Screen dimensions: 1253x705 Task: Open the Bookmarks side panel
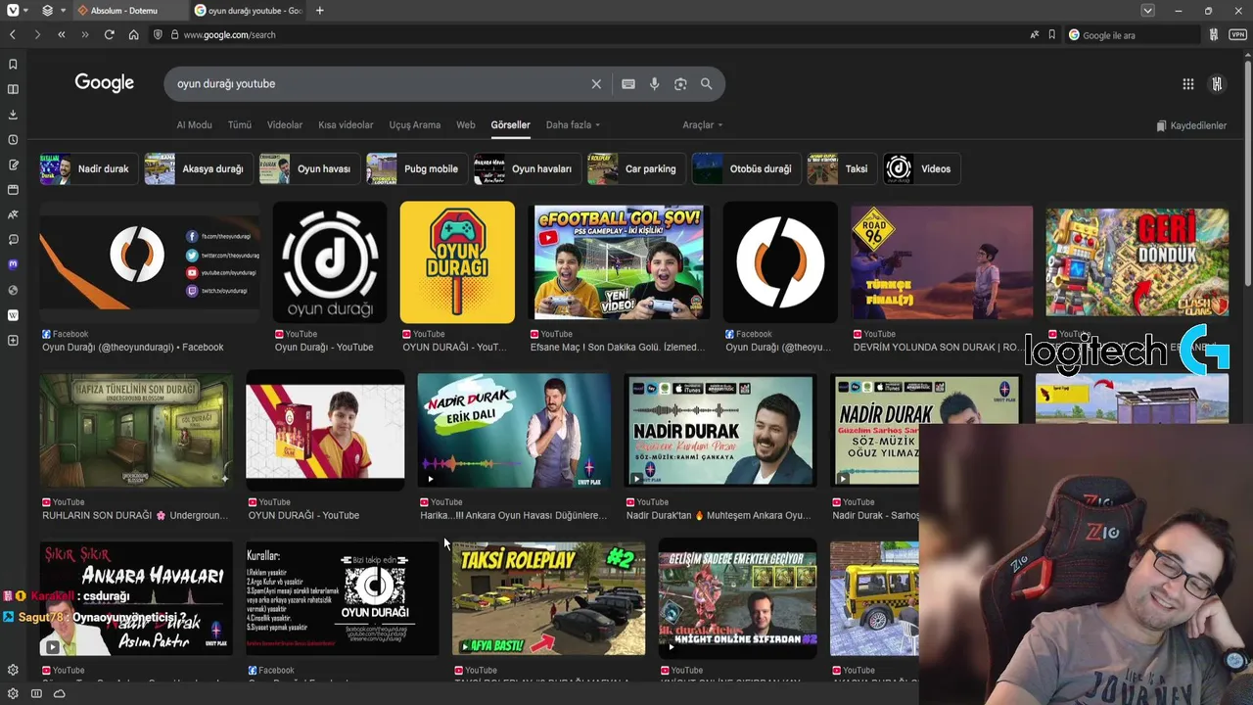13,64
